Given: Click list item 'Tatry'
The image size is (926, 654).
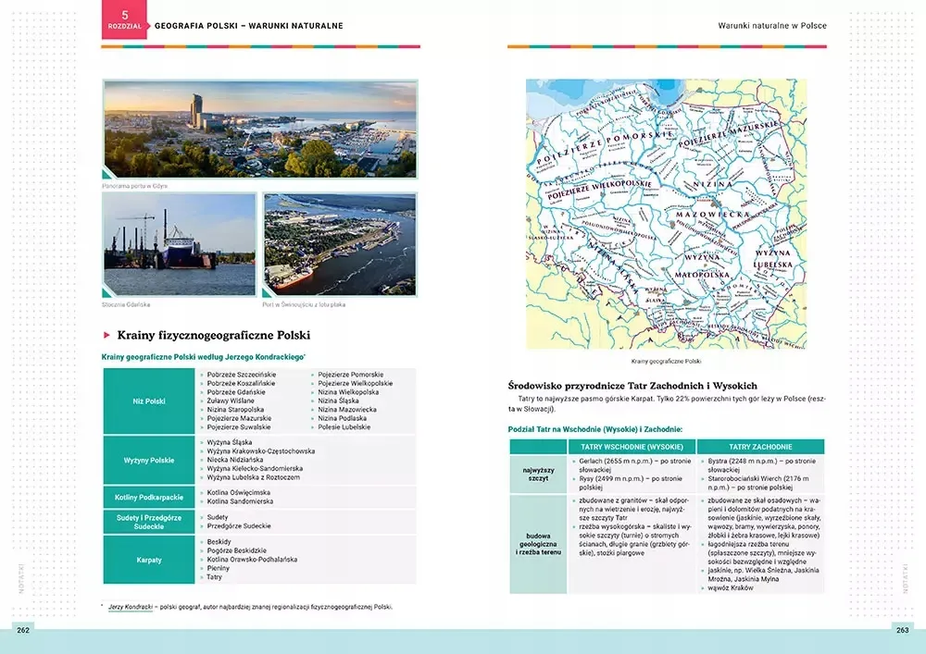Looking at the screenshot, I should (x=215, y=577).
